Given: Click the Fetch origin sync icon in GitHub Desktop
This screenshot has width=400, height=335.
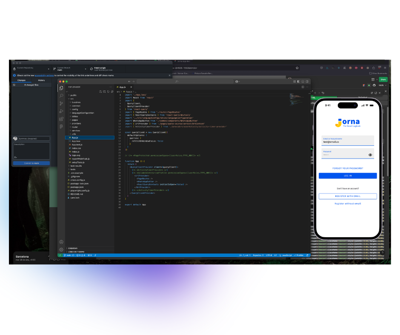Looking at the screenshot, I should pos(91,69).
